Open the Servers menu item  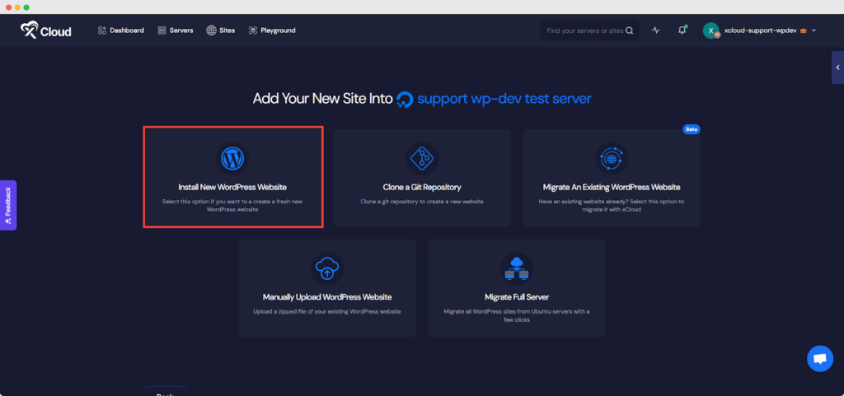[175, 30]
